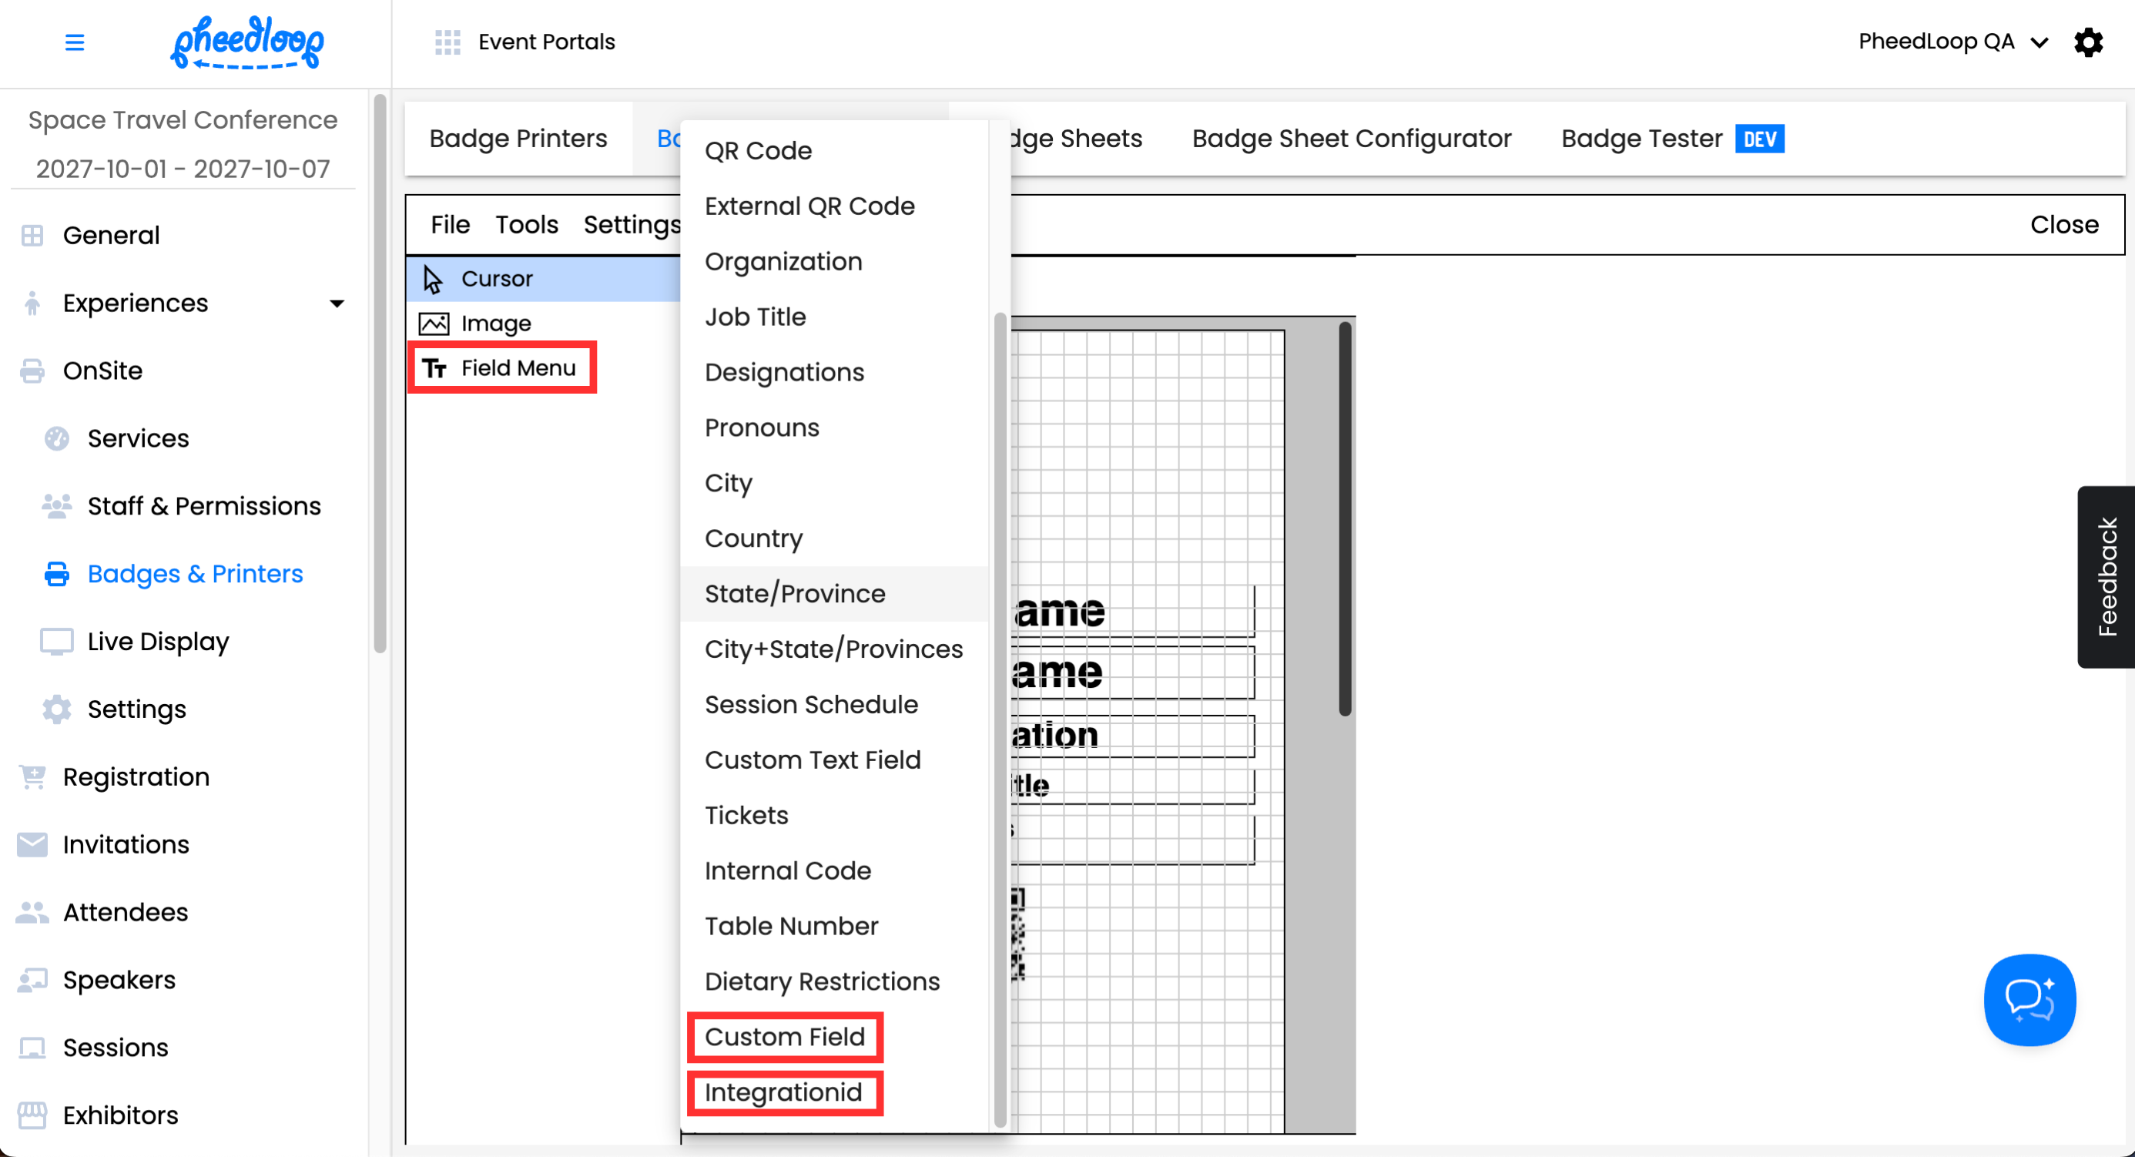This screenshot has height=1157, width=2135.
Task: Open the Event Portals grid icon
Action: pos(447,42)
